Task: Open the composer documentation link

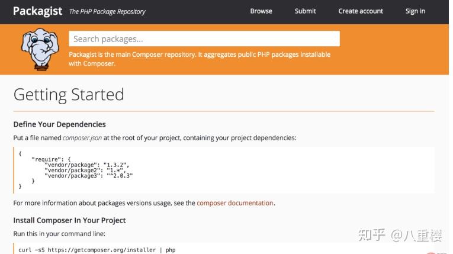Action: tap(234, 203)
